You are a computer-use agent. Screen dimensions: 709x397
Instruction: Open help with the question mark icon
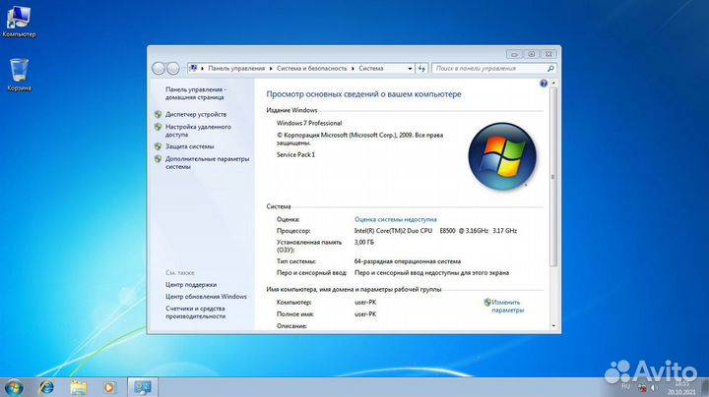[x=544, y=84]
